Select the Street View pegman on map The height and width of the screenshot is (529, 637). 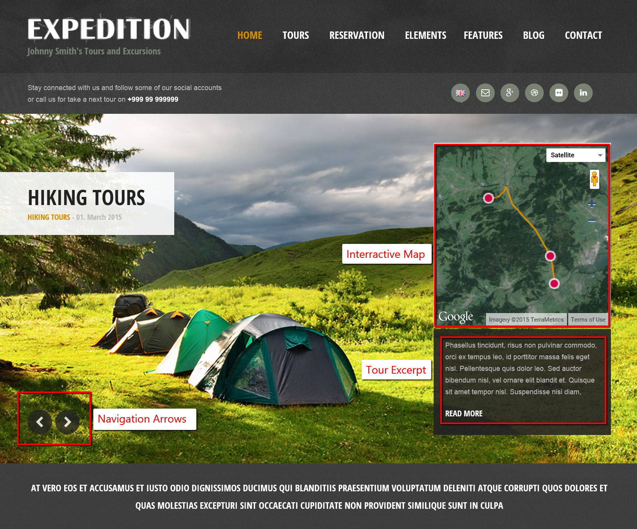click(594, 179)
